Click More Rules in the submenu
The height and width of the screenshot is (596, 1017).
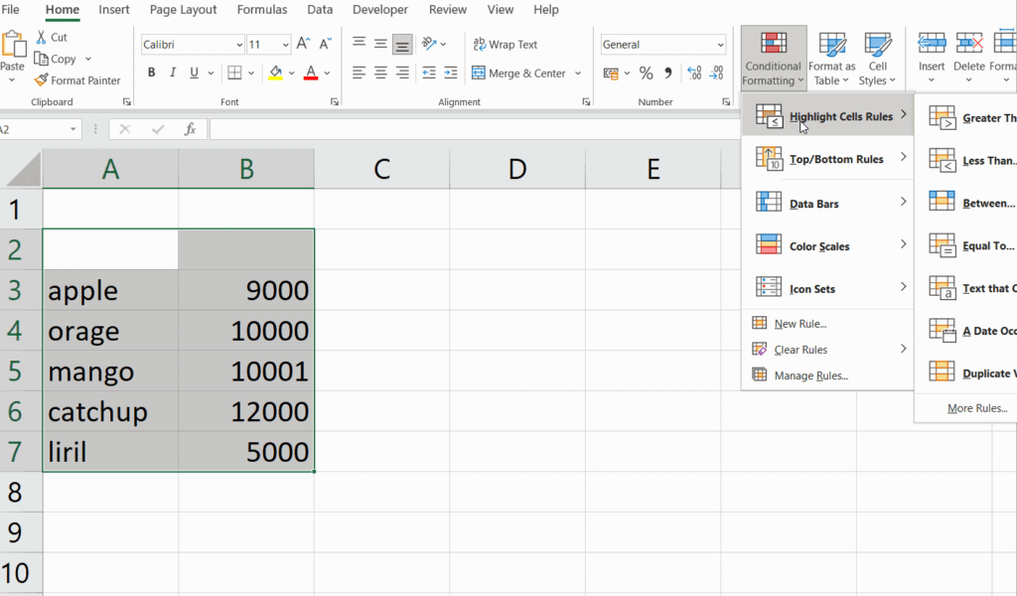pos(976,408)
